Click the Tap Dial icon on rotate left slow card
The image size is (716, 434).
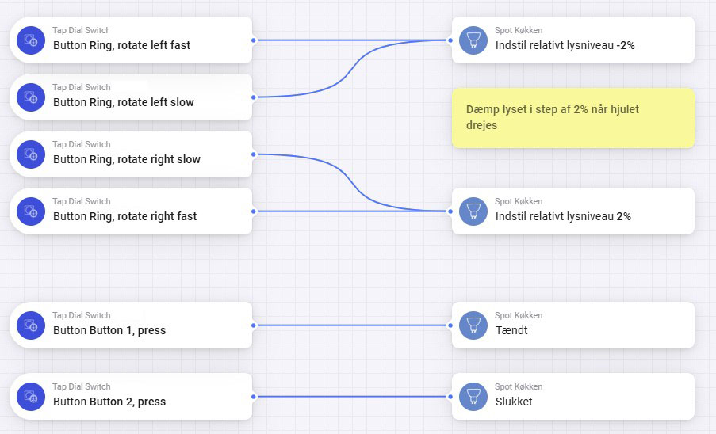pos(33,97)
